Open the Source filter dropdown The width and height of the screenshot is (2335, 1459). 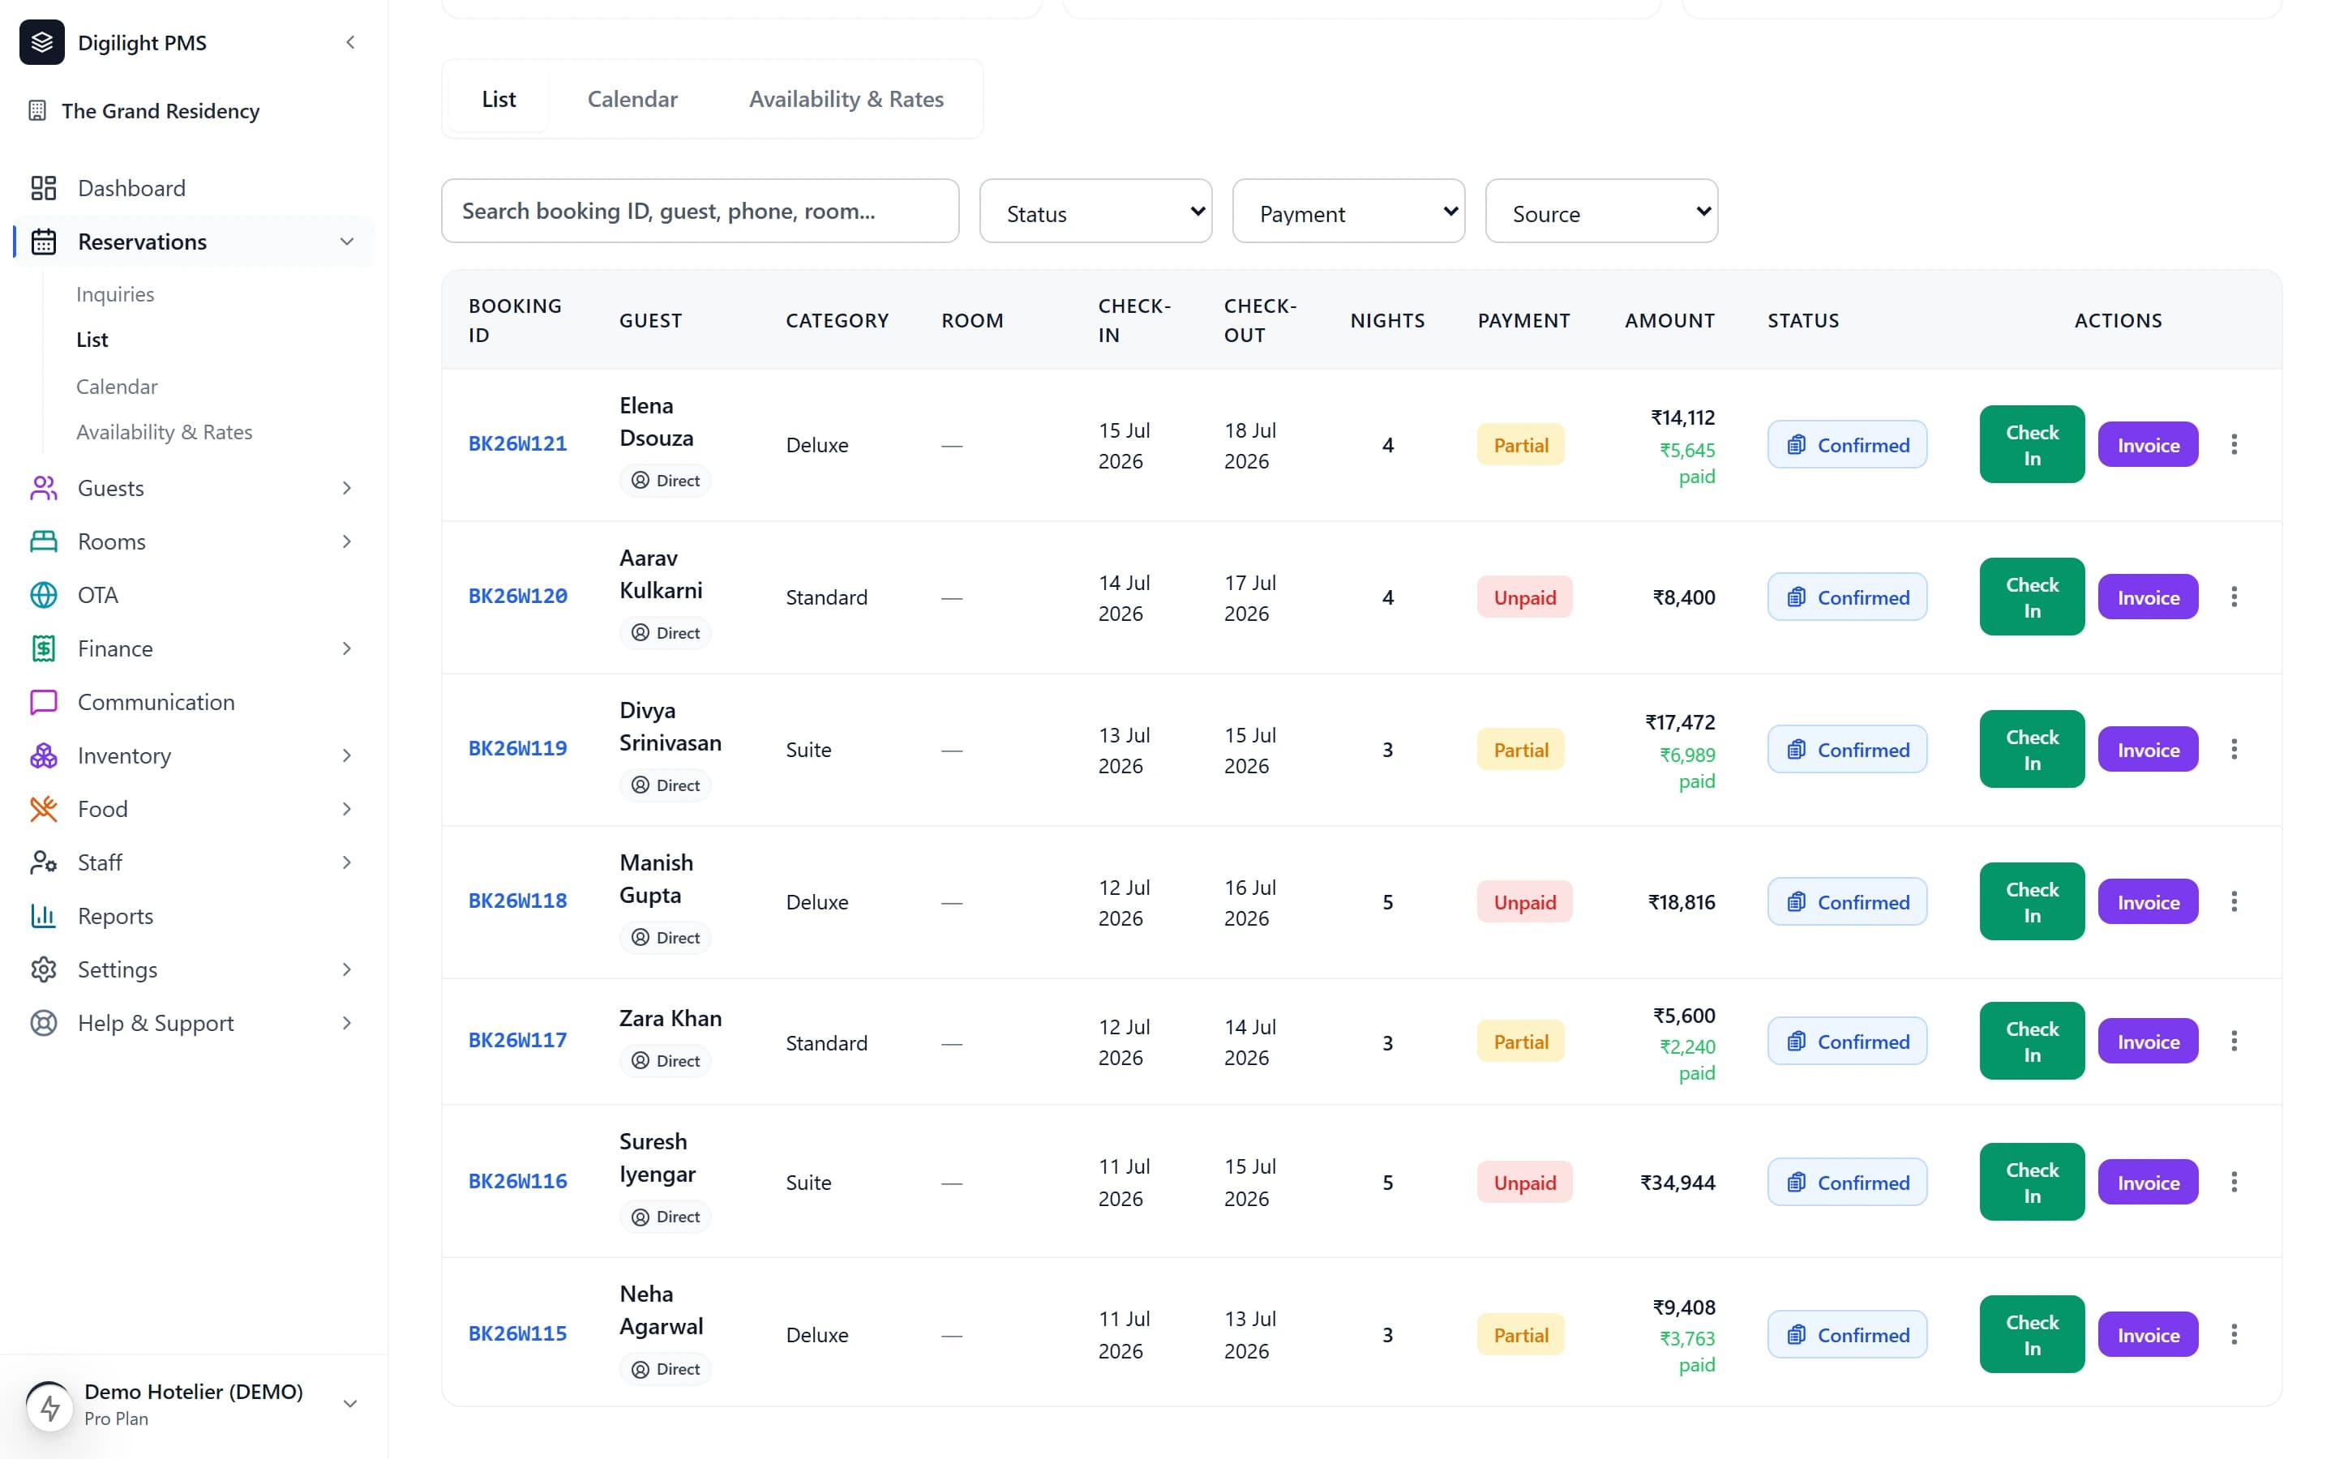pyautogui.click(x=1600, y=212)
